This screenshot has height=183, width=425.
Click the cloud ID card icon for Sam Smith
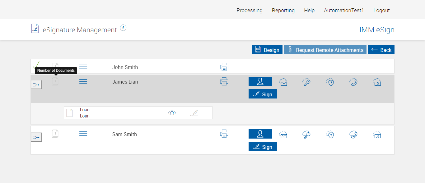tap(377, 135)
